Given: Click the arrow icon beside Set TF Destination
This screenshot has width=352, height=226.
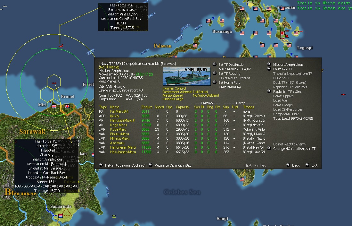Looking at the screenshot, I should click(x=215, y=65).
